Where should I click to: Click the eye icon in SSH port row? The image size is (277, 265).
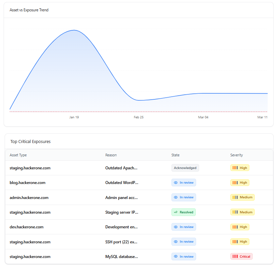[175, 241]
